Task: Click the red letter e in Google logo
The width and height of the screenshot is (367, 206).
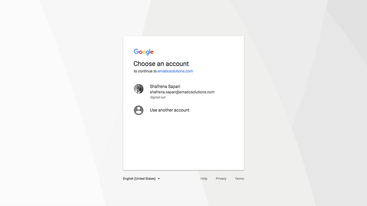Action: tap(152, 52)
